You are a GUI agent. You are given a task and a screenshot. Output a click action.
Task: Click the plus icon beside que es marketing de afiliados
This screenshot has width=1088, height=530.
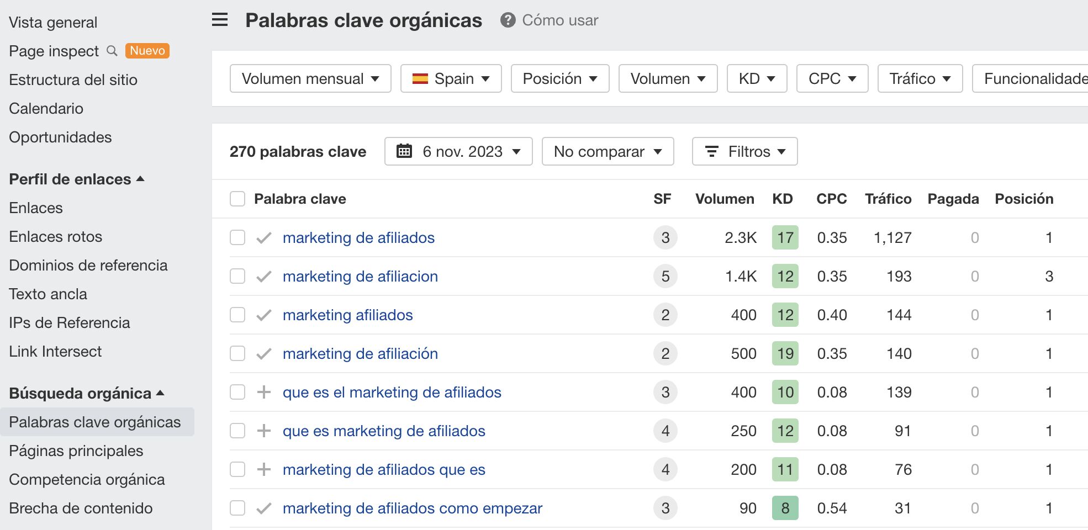tap(264, 431)
